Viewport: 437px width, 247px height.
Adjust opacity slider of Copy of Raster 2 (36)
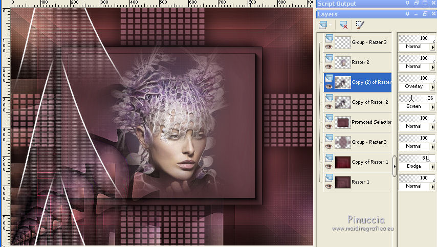411,99
